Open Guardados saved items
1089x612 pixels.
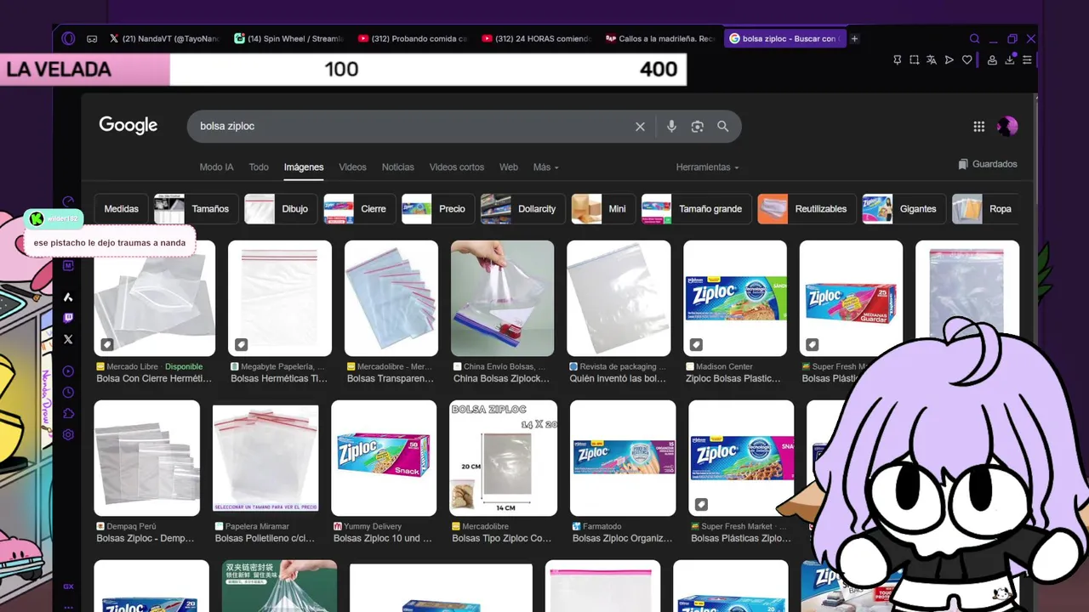click(987, 164)
